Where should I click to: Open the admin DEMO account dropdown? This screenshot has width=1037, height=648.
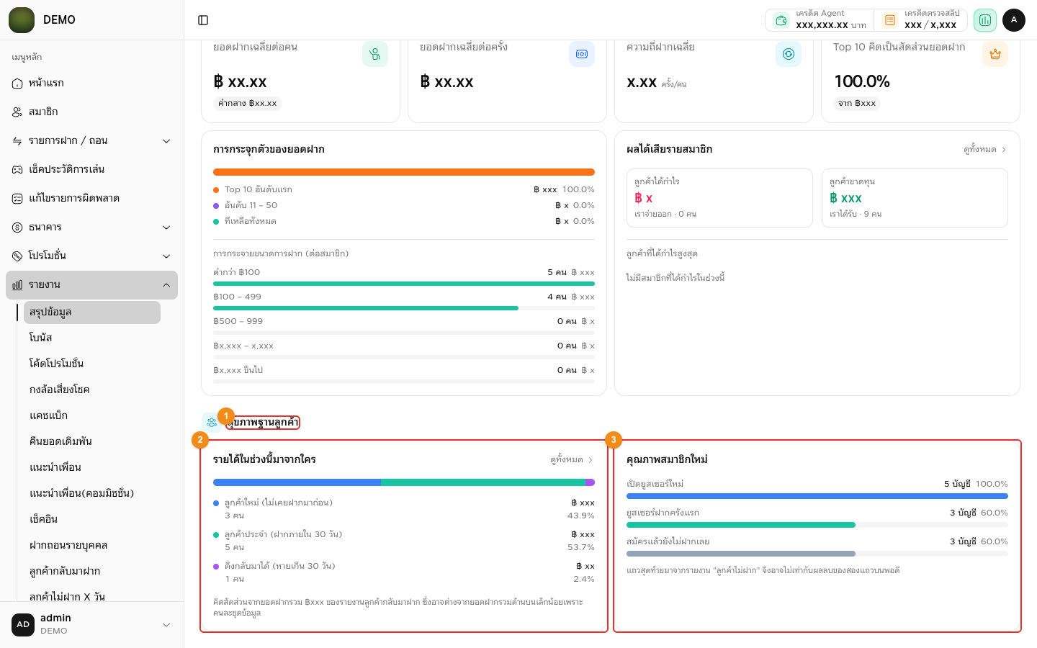click(x=92, y=624)
